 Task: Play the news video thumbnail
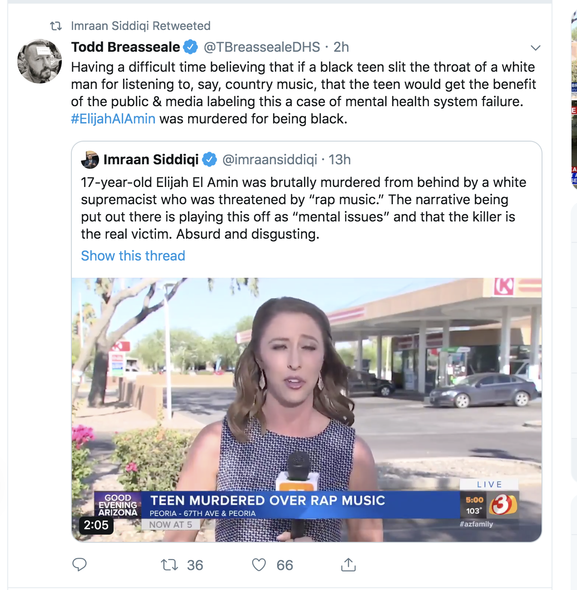307,410
